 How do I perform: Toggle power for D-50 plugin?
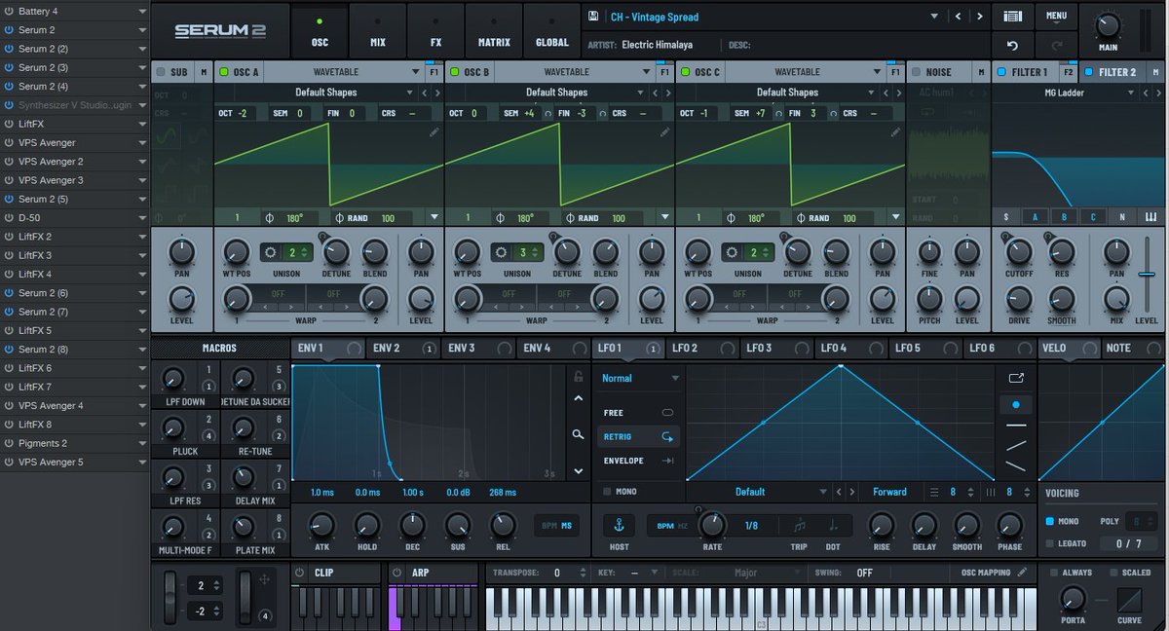[9, 217]
